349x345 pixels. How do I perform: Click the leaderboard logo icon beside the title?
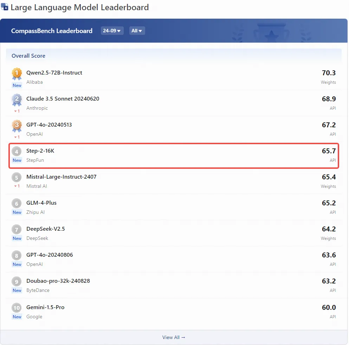pyautogui.click(x=5, y=7)
